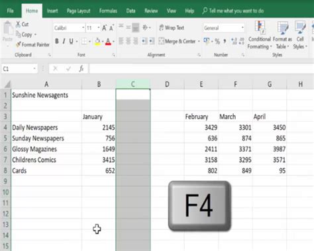314x251 pixels.
Task: Click Increase Indent icon
Action: [152, 41]
